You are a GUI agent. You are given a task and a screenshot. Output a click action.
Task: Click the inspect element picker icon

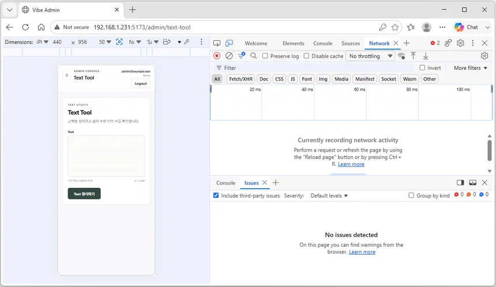pos(217,43)
